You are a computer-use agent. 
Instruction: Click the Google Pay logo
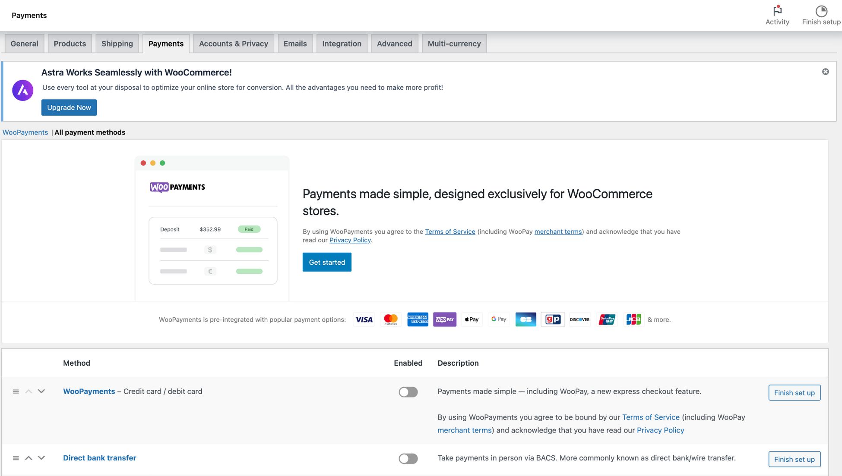(x=499, y=319)
